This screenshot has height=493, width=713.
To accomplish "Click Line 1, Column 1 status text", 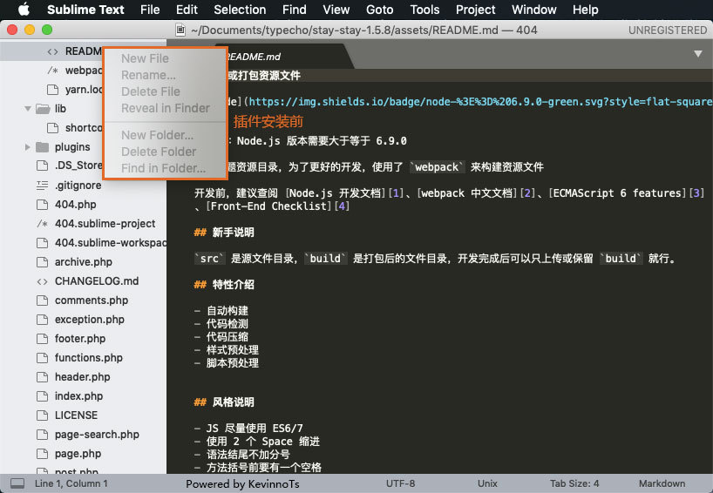I will coord(71,483).
